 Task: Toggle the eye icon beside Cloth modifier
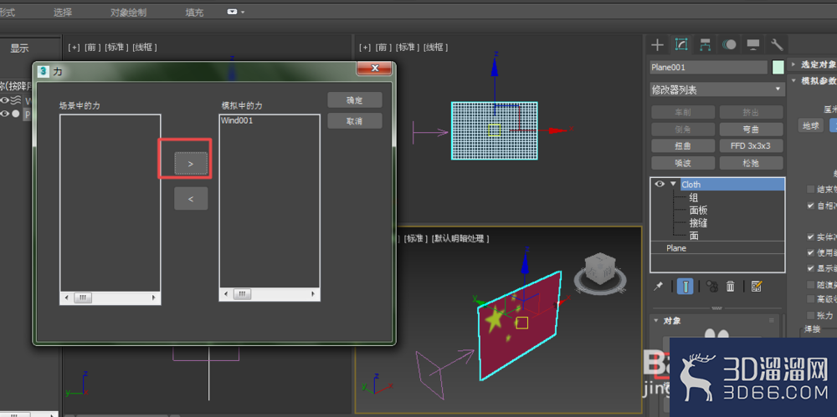pyautogui.click(x=660, y=184)
